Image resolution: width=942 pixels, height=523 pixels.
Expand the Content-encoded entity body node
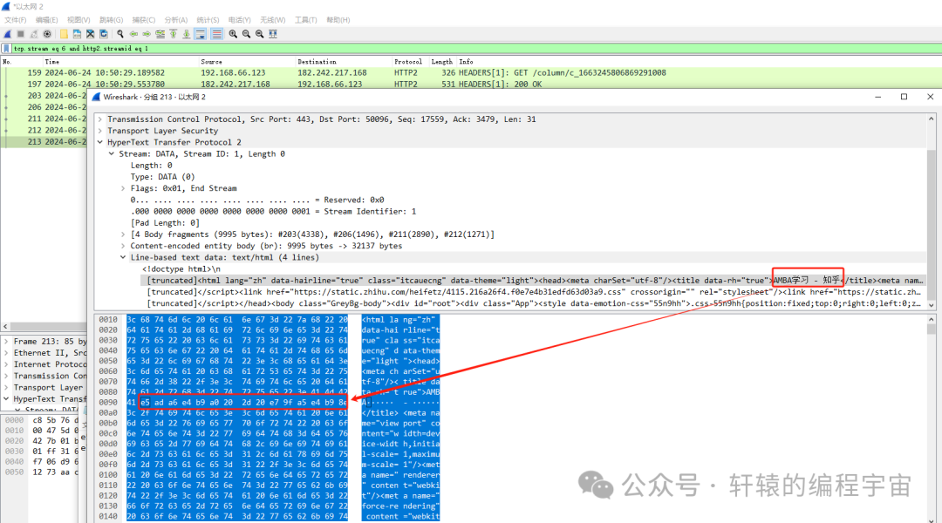pos(123,246)
